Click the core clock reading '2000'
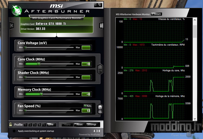203x139 pixels. (188, 77)
